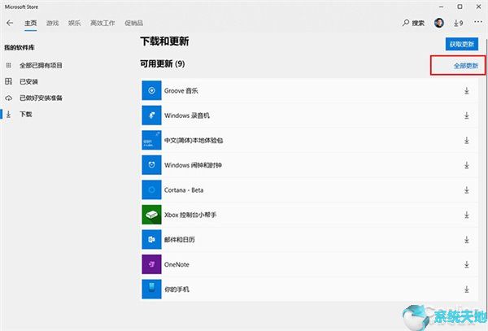Click the OneNote app icon
Screen dimensions: 488x331
[151, 264]
